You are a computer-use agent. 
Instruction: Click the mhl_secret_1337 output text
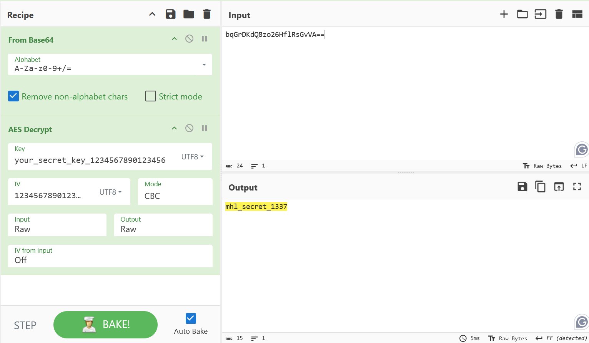[256, 207]
